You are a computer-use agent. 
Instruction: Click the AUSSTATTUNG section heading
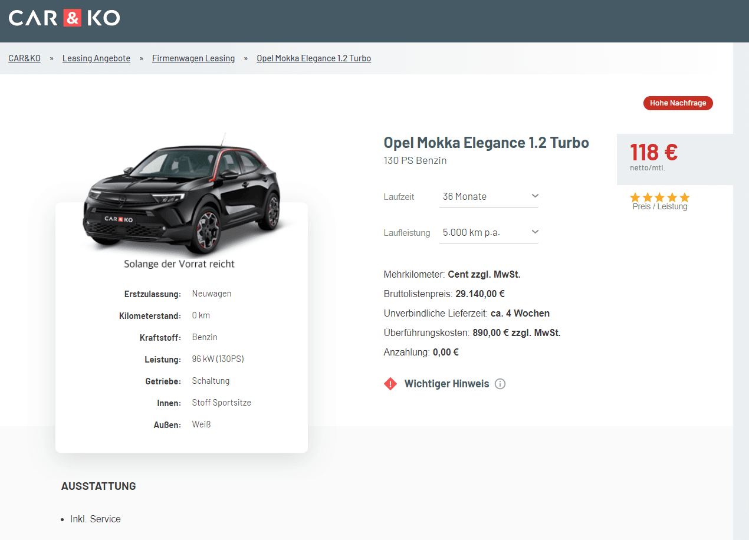tap(98, 486)
